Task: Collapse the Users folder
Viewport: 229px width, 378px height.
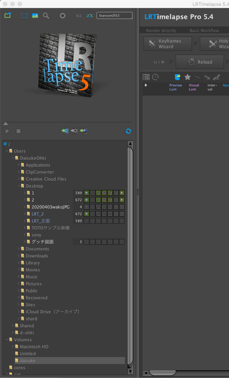Action: point(7,151)
